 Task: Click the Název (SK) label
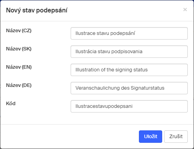(x=19, y=49)
